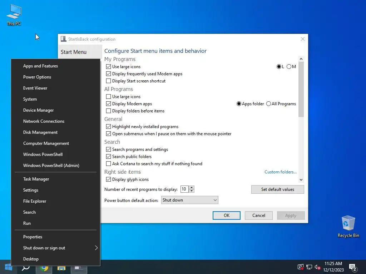
Task: Decrease recent programs count with down arrow
Action: click(x=192, y=191)
